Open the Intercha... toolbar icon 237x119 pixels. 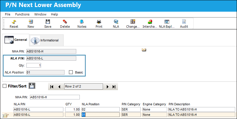(x=150, y=22)
